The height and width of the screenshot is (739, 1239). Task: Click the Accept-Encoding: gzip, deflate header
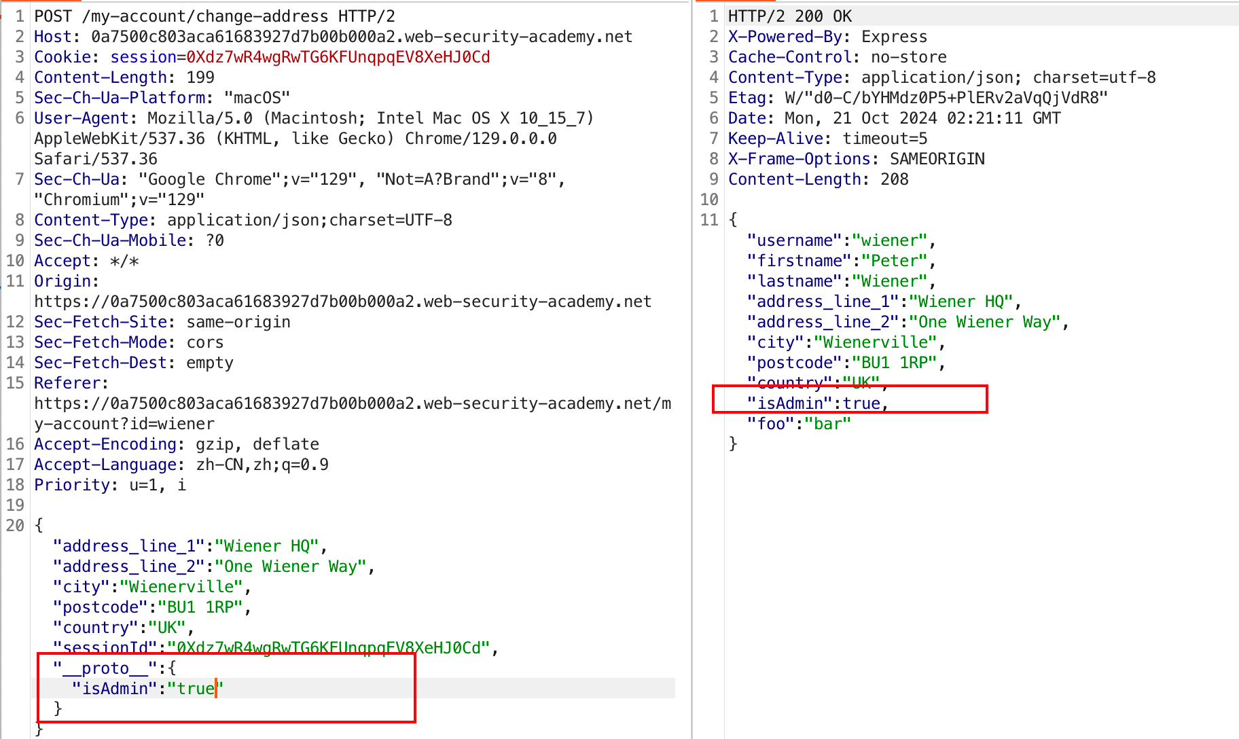pyautogui.click(x=177, y=444)
